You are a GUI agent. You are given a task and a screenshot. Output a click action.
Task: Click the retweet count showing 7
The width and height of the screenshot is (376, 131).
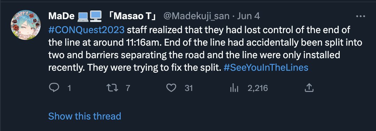(128, 88)
